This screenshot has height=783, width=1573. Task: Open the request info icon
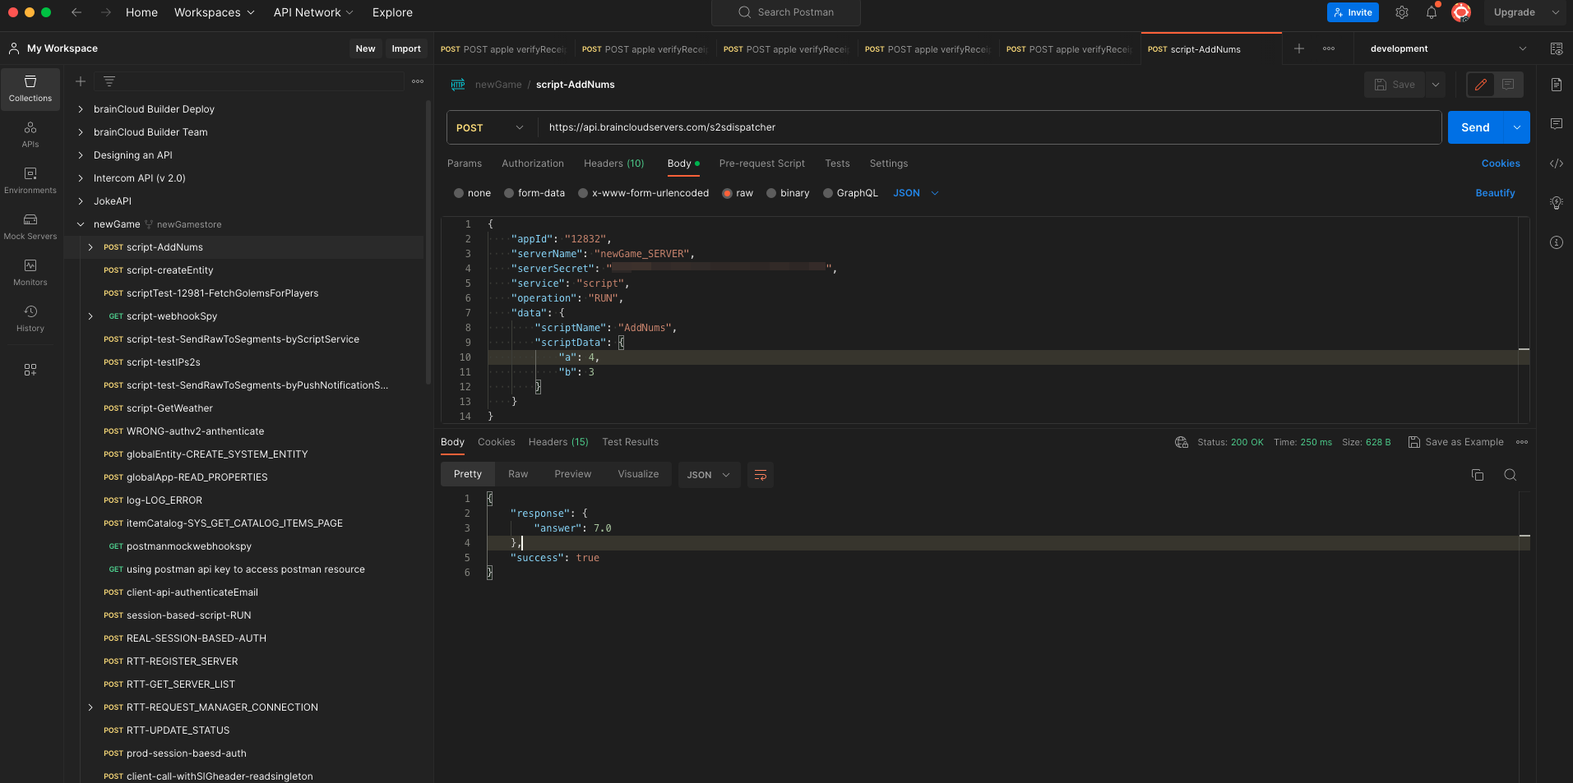pos(1557,242)
